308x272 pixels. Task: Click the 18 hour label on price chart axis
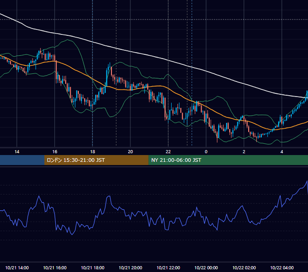[92, 152]
